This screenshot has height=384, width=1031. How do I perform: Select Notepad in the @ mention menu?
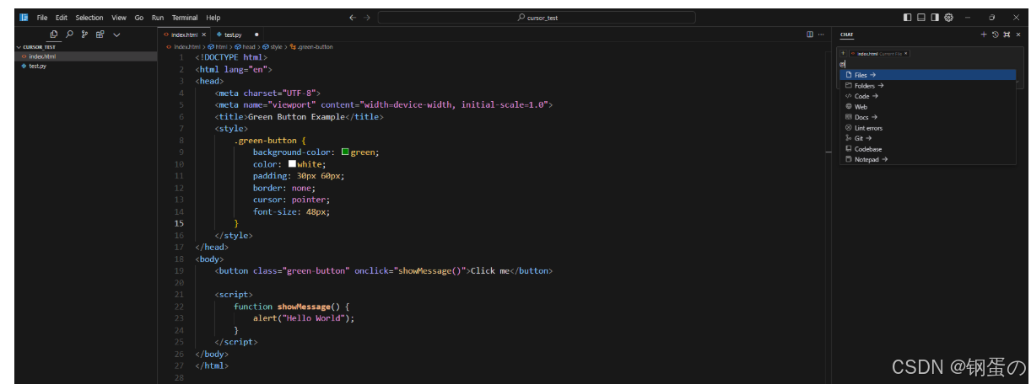pos(927,159)
